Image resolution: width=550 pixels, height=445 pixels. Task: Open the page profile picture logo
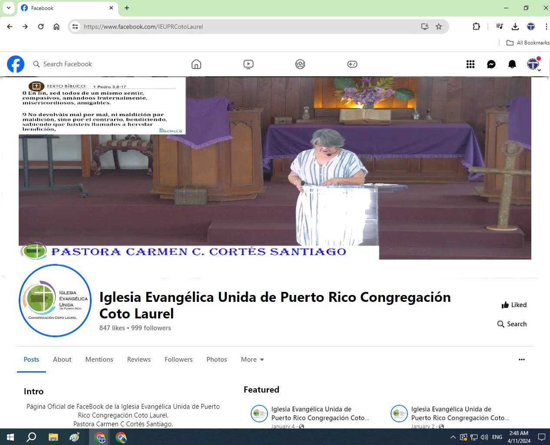(55, 301)
